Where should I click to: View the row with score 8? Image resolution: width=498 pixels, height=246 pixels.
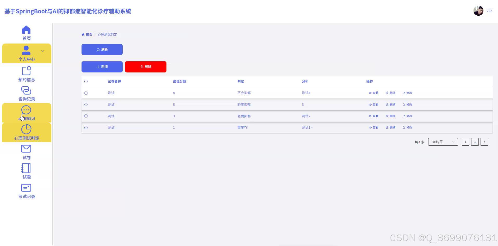point(373,93)
